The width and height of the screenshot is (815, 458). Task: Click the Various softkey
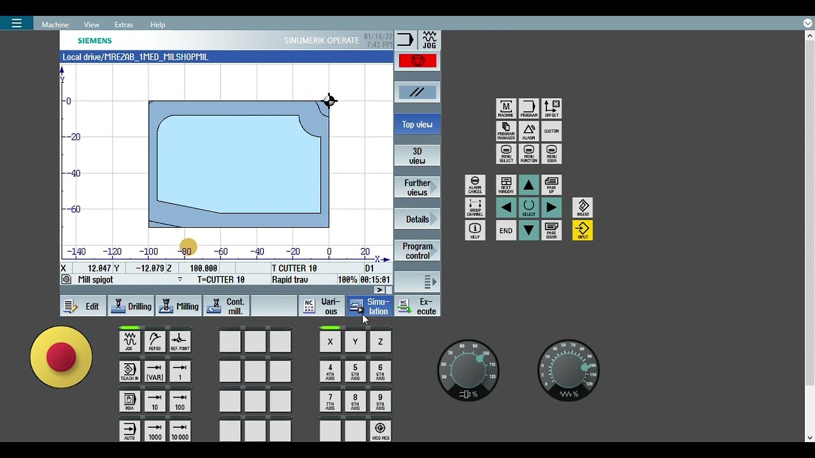coord(322,307)
